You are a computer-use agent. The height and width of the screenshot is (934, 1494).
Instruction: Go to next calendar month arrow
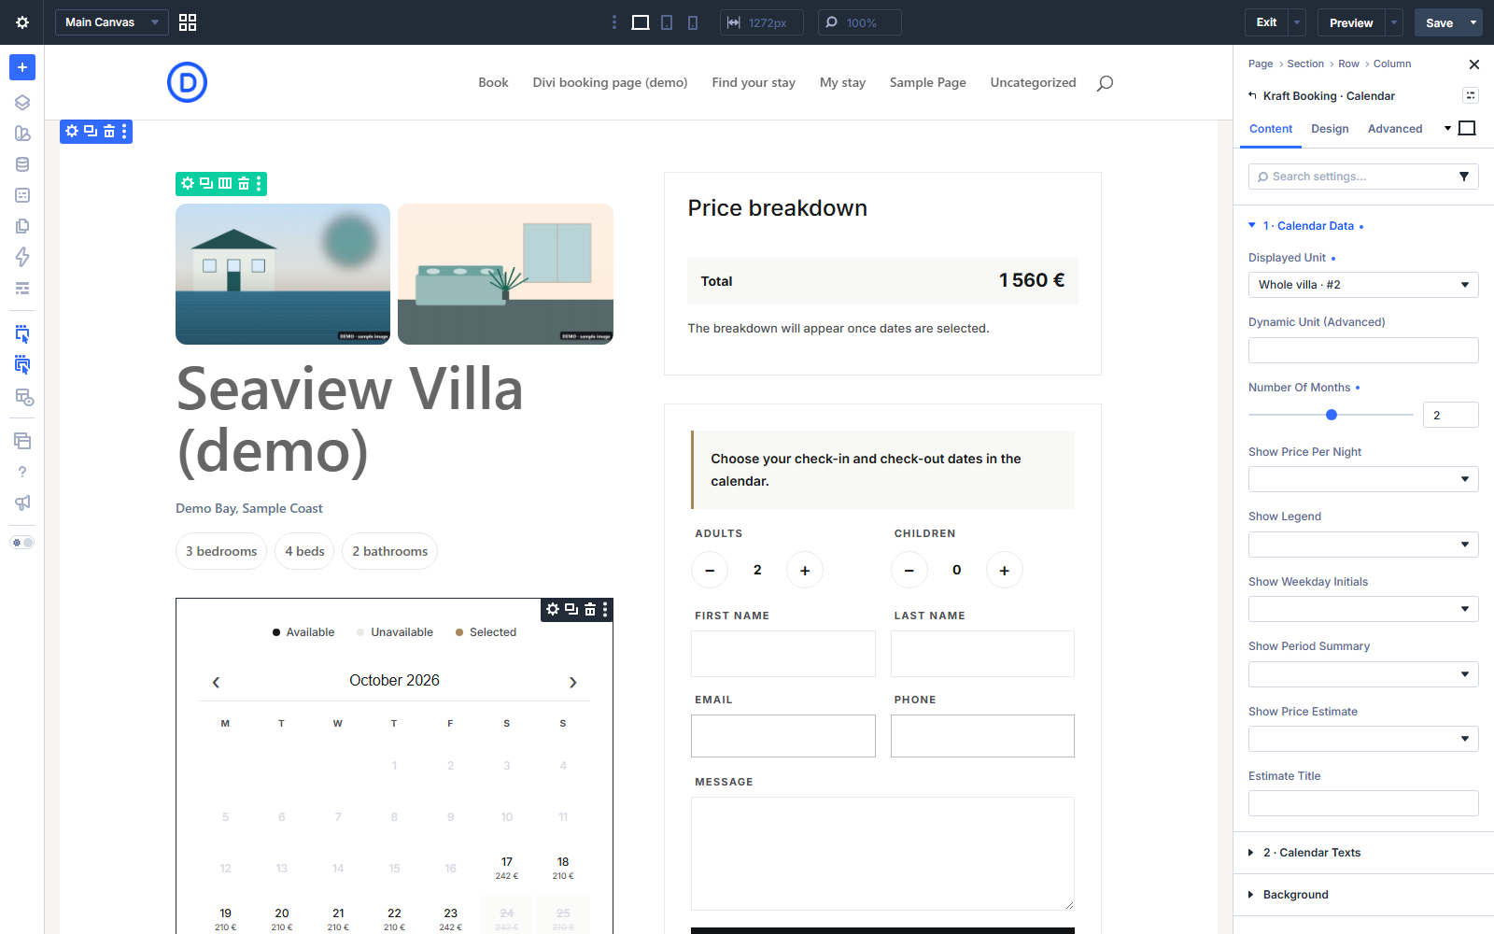click(573, 683)
